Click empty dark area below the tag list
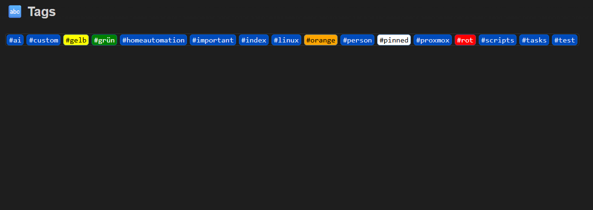The image size is (593, 210). 296,132
